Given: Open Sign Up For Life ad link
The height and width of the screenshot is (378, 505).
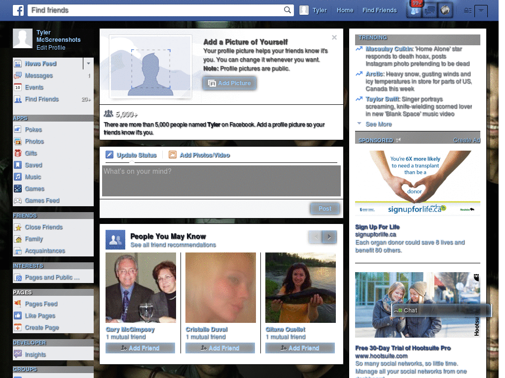Looking at the screenshot, I should point(377,227).
